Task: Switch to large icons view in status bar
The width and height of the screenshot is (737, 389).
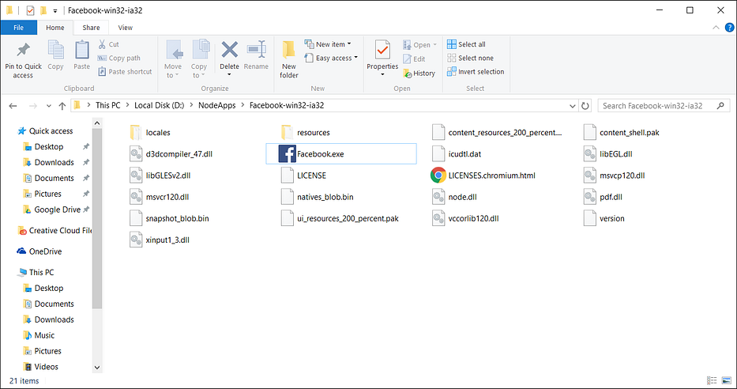Action: pos(726,380)
